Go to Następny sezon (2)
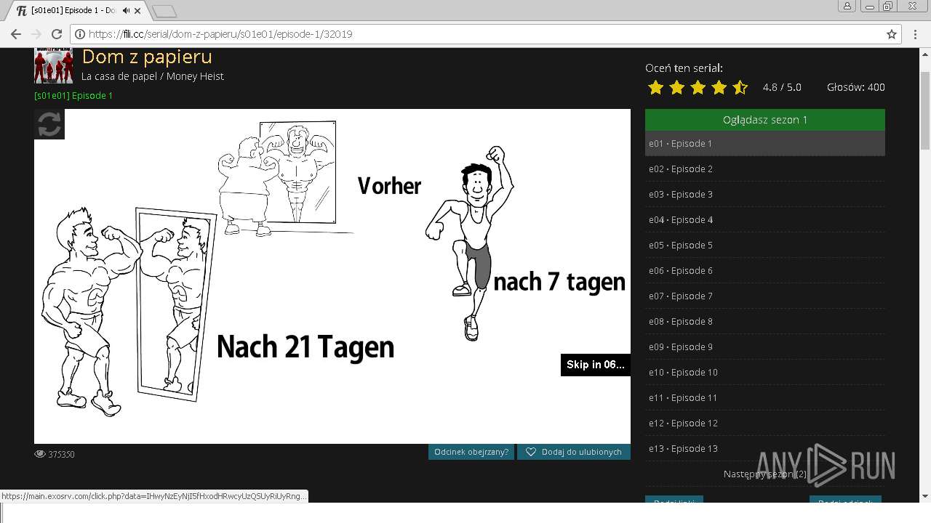 coord(765,474)
